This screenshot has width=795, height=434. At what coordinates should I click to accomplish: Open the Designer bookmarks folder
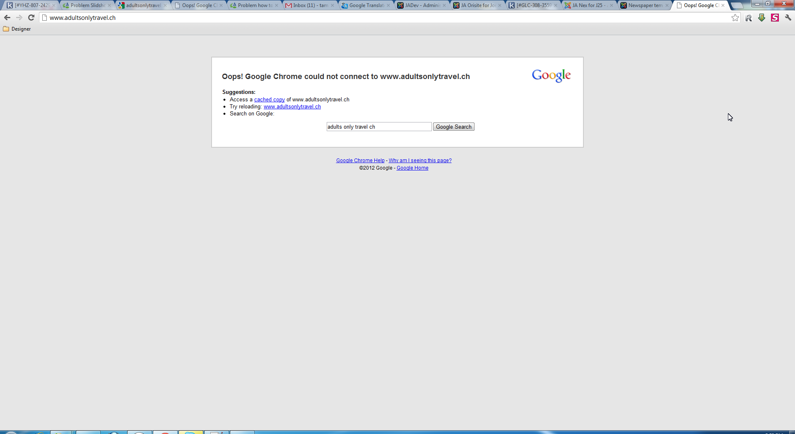pyautogui.click(x=17, y=29)
